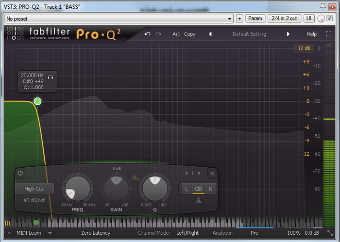
Task: Open the No preset dropdown
Action: [x=119, y=18]
